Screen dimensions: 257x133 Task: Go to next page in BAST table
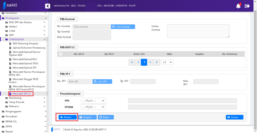(150, 62)
